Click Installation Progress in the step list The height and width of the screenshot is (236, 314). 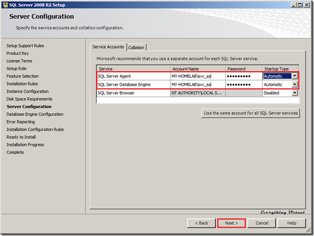pos(25,145)
